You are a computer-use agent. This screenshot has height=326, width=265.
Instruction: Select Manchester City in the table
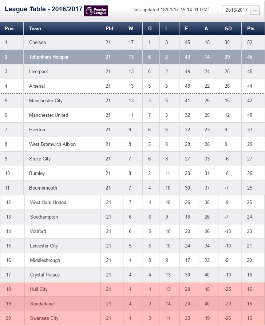point(46,101)
